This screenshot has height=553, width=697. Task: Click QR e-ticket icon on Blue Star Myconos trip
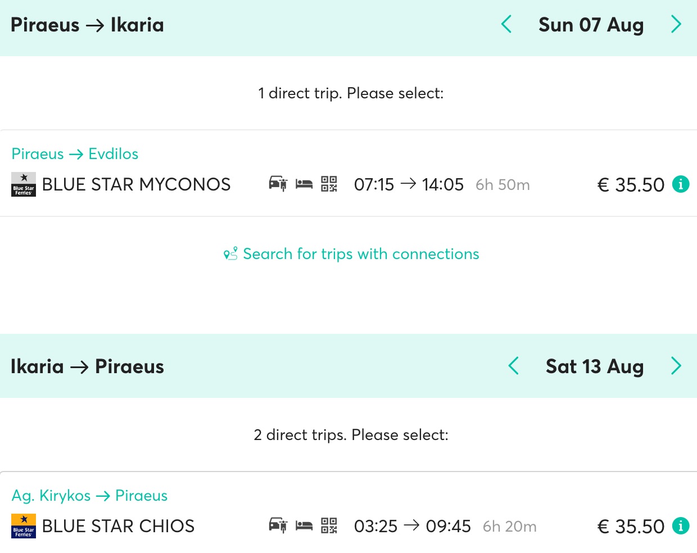click(x=329, y=184)
